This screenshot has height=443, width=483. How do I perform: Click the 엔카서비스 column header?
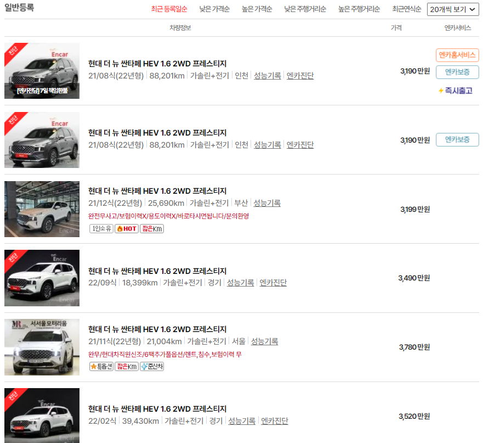(457, 28)
